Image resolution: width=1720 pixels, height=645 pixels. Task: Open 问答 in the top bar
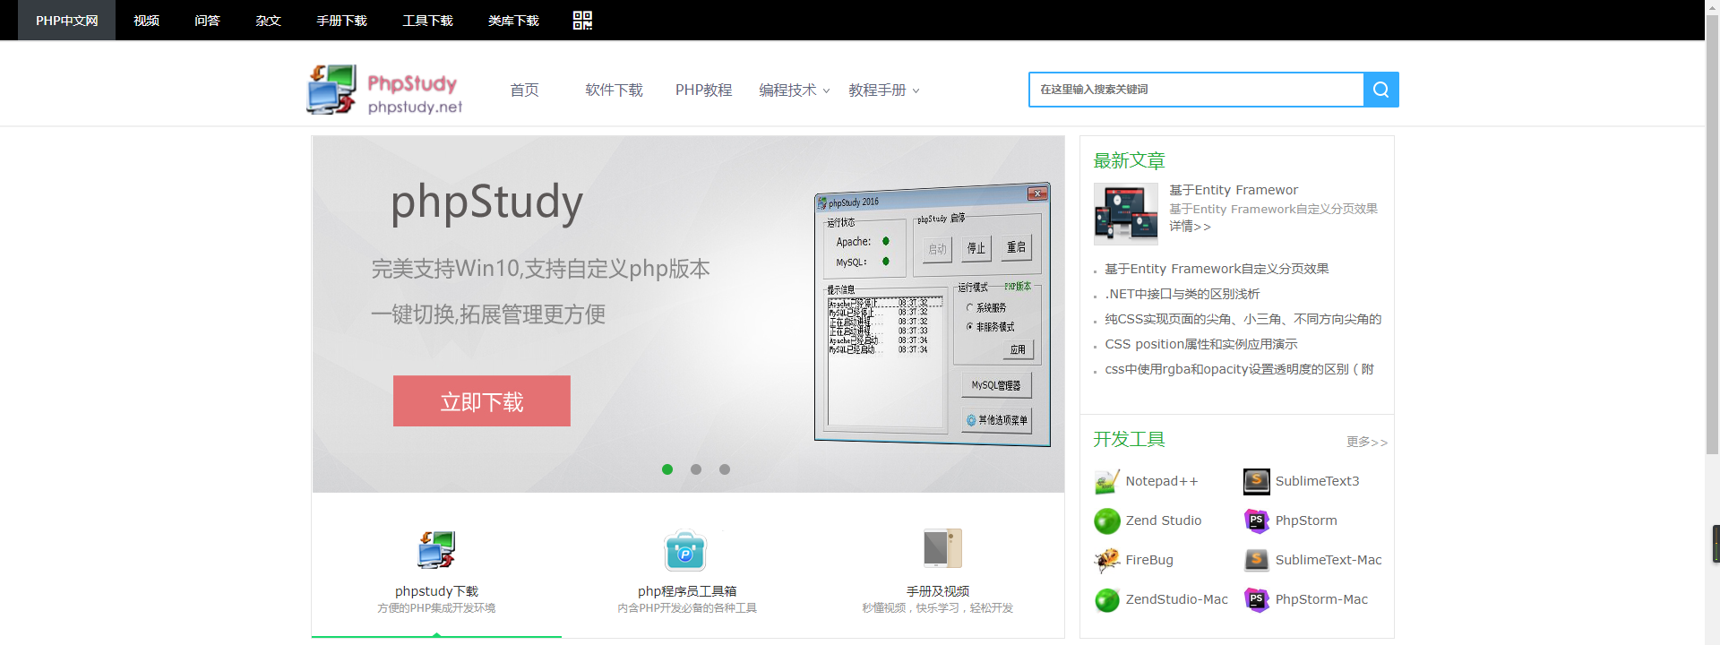pyautogui.click(x=207, y=21)
